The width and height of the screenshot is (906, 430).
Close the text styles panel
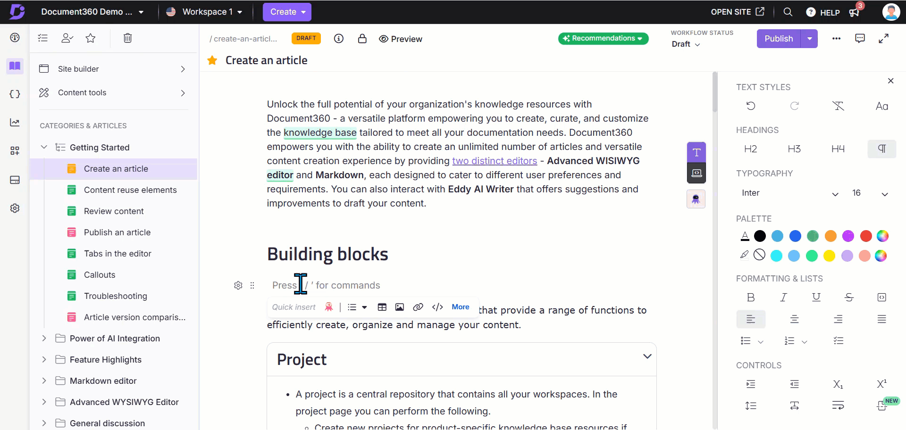coord(890,81)
